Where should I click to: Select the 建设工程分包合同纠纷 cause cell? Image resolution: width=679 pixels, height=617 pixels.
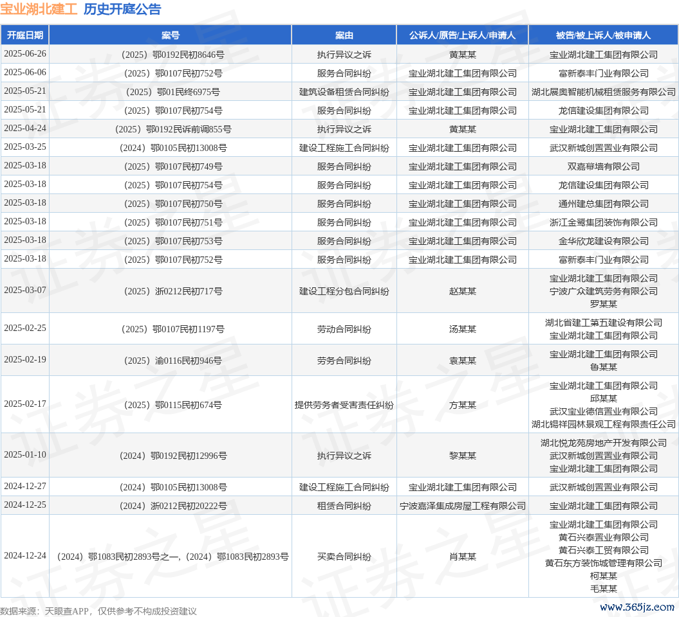344,291
